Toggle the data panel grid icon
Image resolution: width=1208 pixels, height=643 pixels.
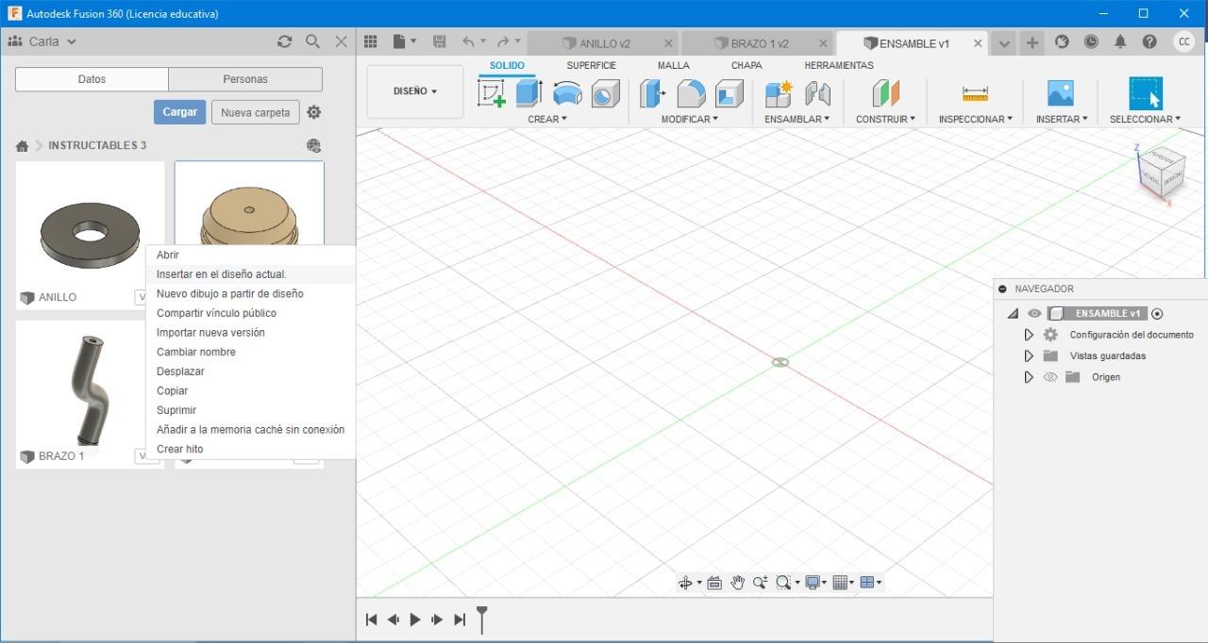click(371, 41)
